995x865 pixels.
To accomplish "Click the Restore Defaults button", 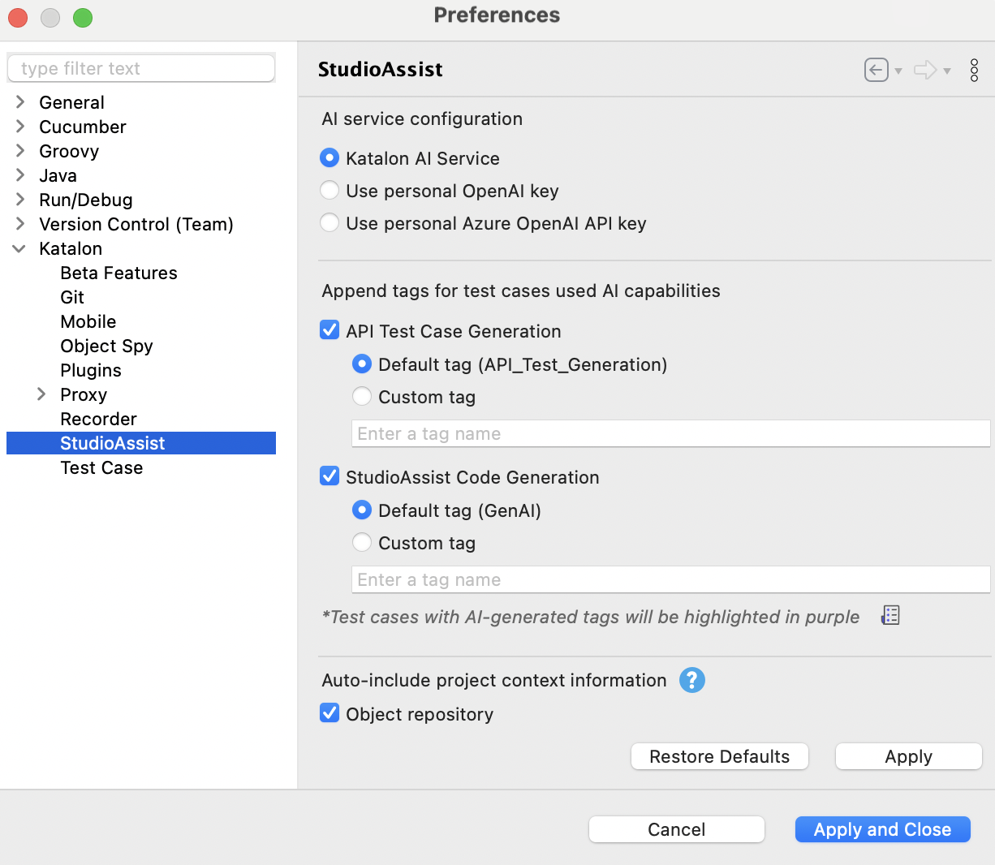I will point(720,756).
